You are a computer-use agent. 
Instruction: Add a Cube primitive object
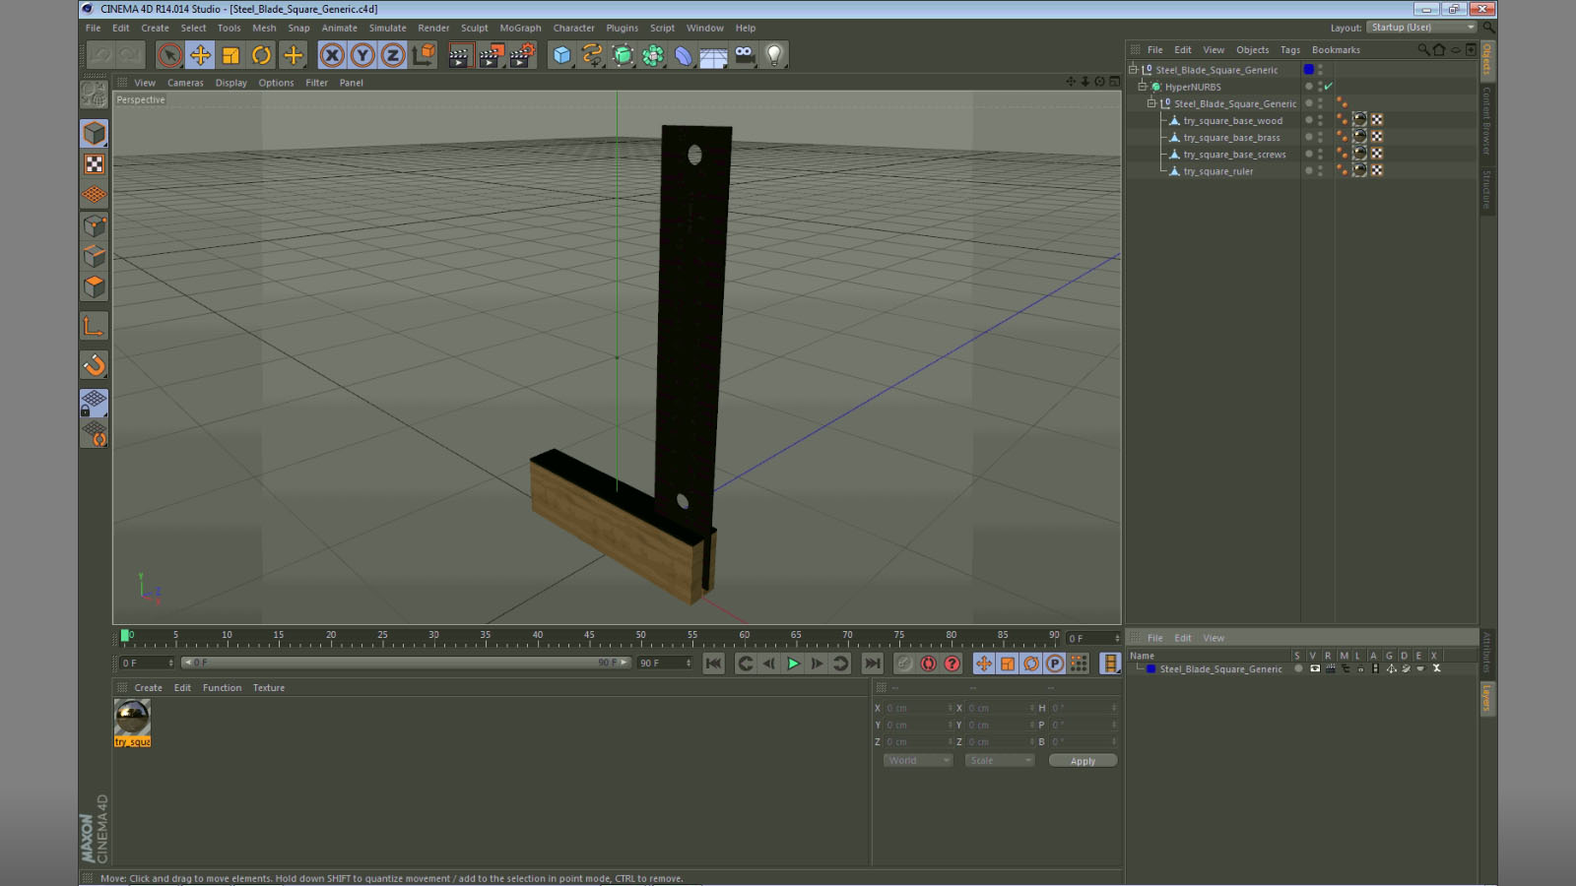coord(561,55)
